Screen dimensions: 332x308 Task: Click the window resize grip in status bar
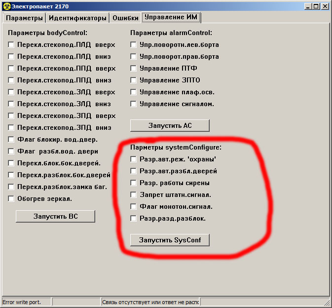coord(327,302)
